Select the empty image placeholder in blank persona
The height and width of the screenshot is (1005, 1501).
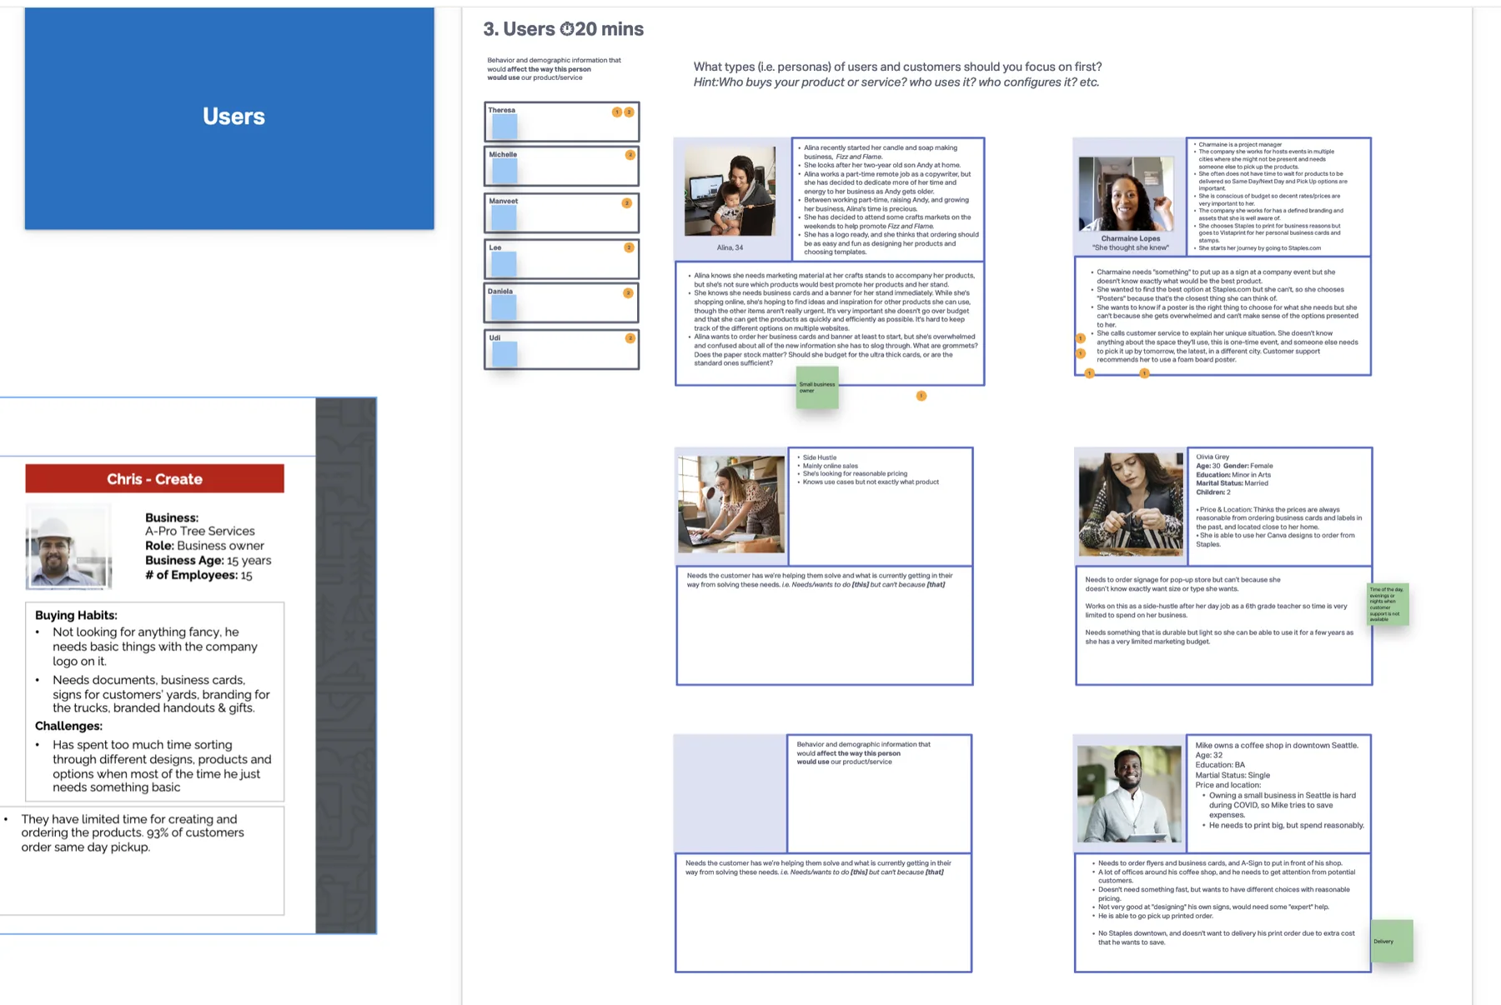[730, 792]
